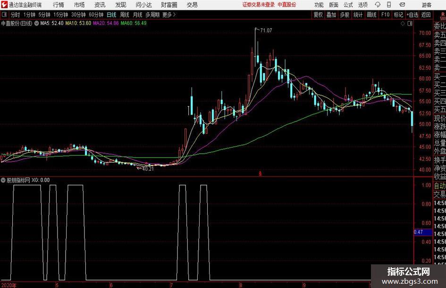Click the MA5: 52.40 indicator label
This screenshot has height=288, width=446.
point(52,23)
